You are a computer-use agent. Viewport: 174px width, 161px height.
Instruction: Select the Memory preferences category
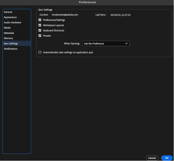(x=9, y=38)
